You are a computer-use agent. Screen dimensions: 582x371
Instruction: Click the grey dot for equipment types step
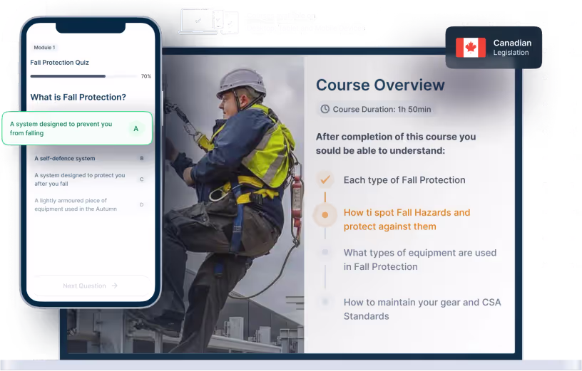(325, 252)
